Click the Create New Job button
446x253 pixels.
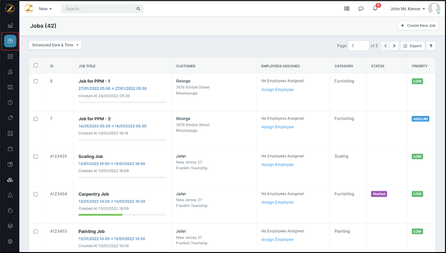(418, 26)
